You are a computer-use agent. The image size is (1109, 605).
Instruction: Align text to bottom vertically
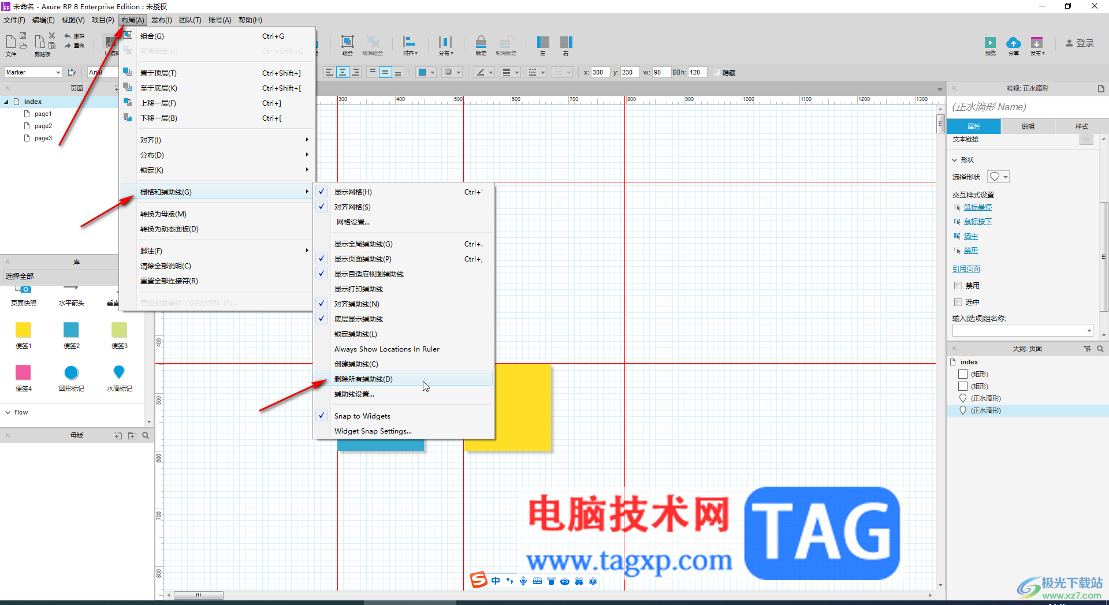pyautogui.click(x=398, y=72)
